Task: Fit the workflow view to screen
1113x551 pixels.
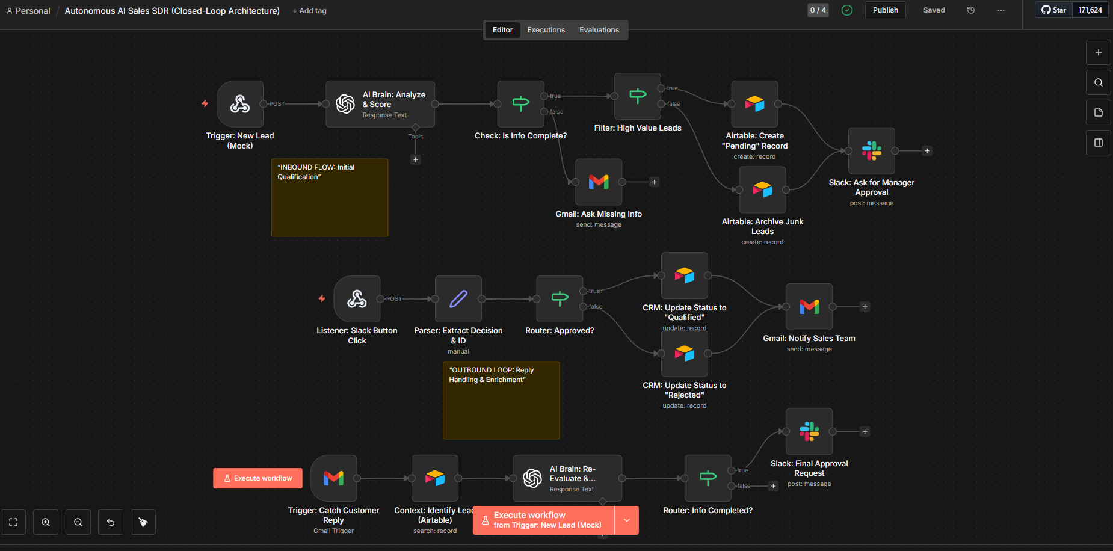Action: [x=13, y=522]
